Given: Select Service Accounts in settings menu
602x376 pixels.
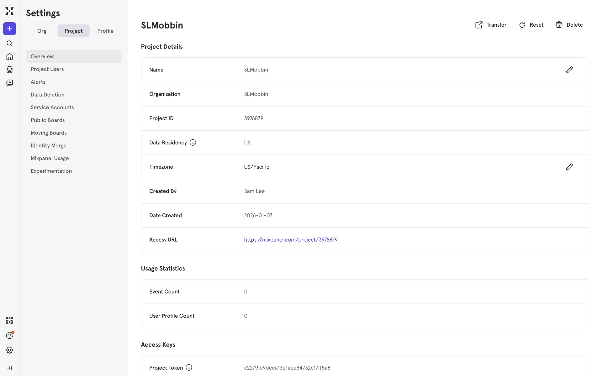Looking at the screenshot, I should [x=52, y=107].
